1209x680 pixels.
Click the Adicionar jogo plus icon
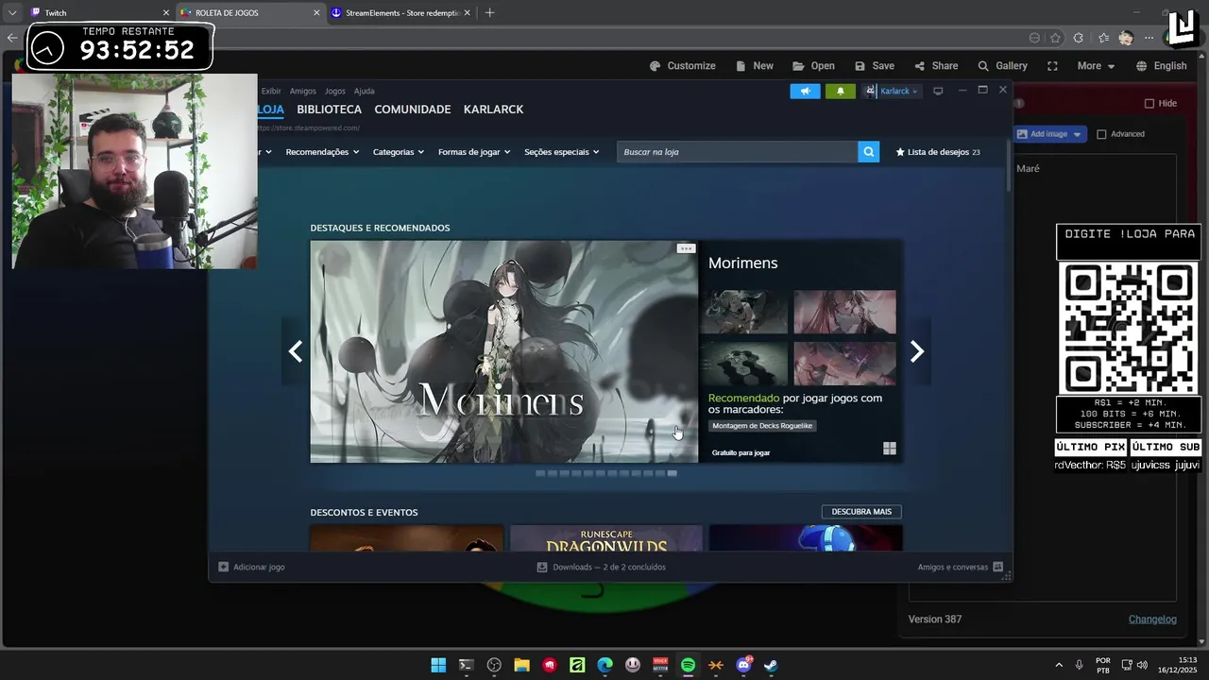tap(224, 567)
